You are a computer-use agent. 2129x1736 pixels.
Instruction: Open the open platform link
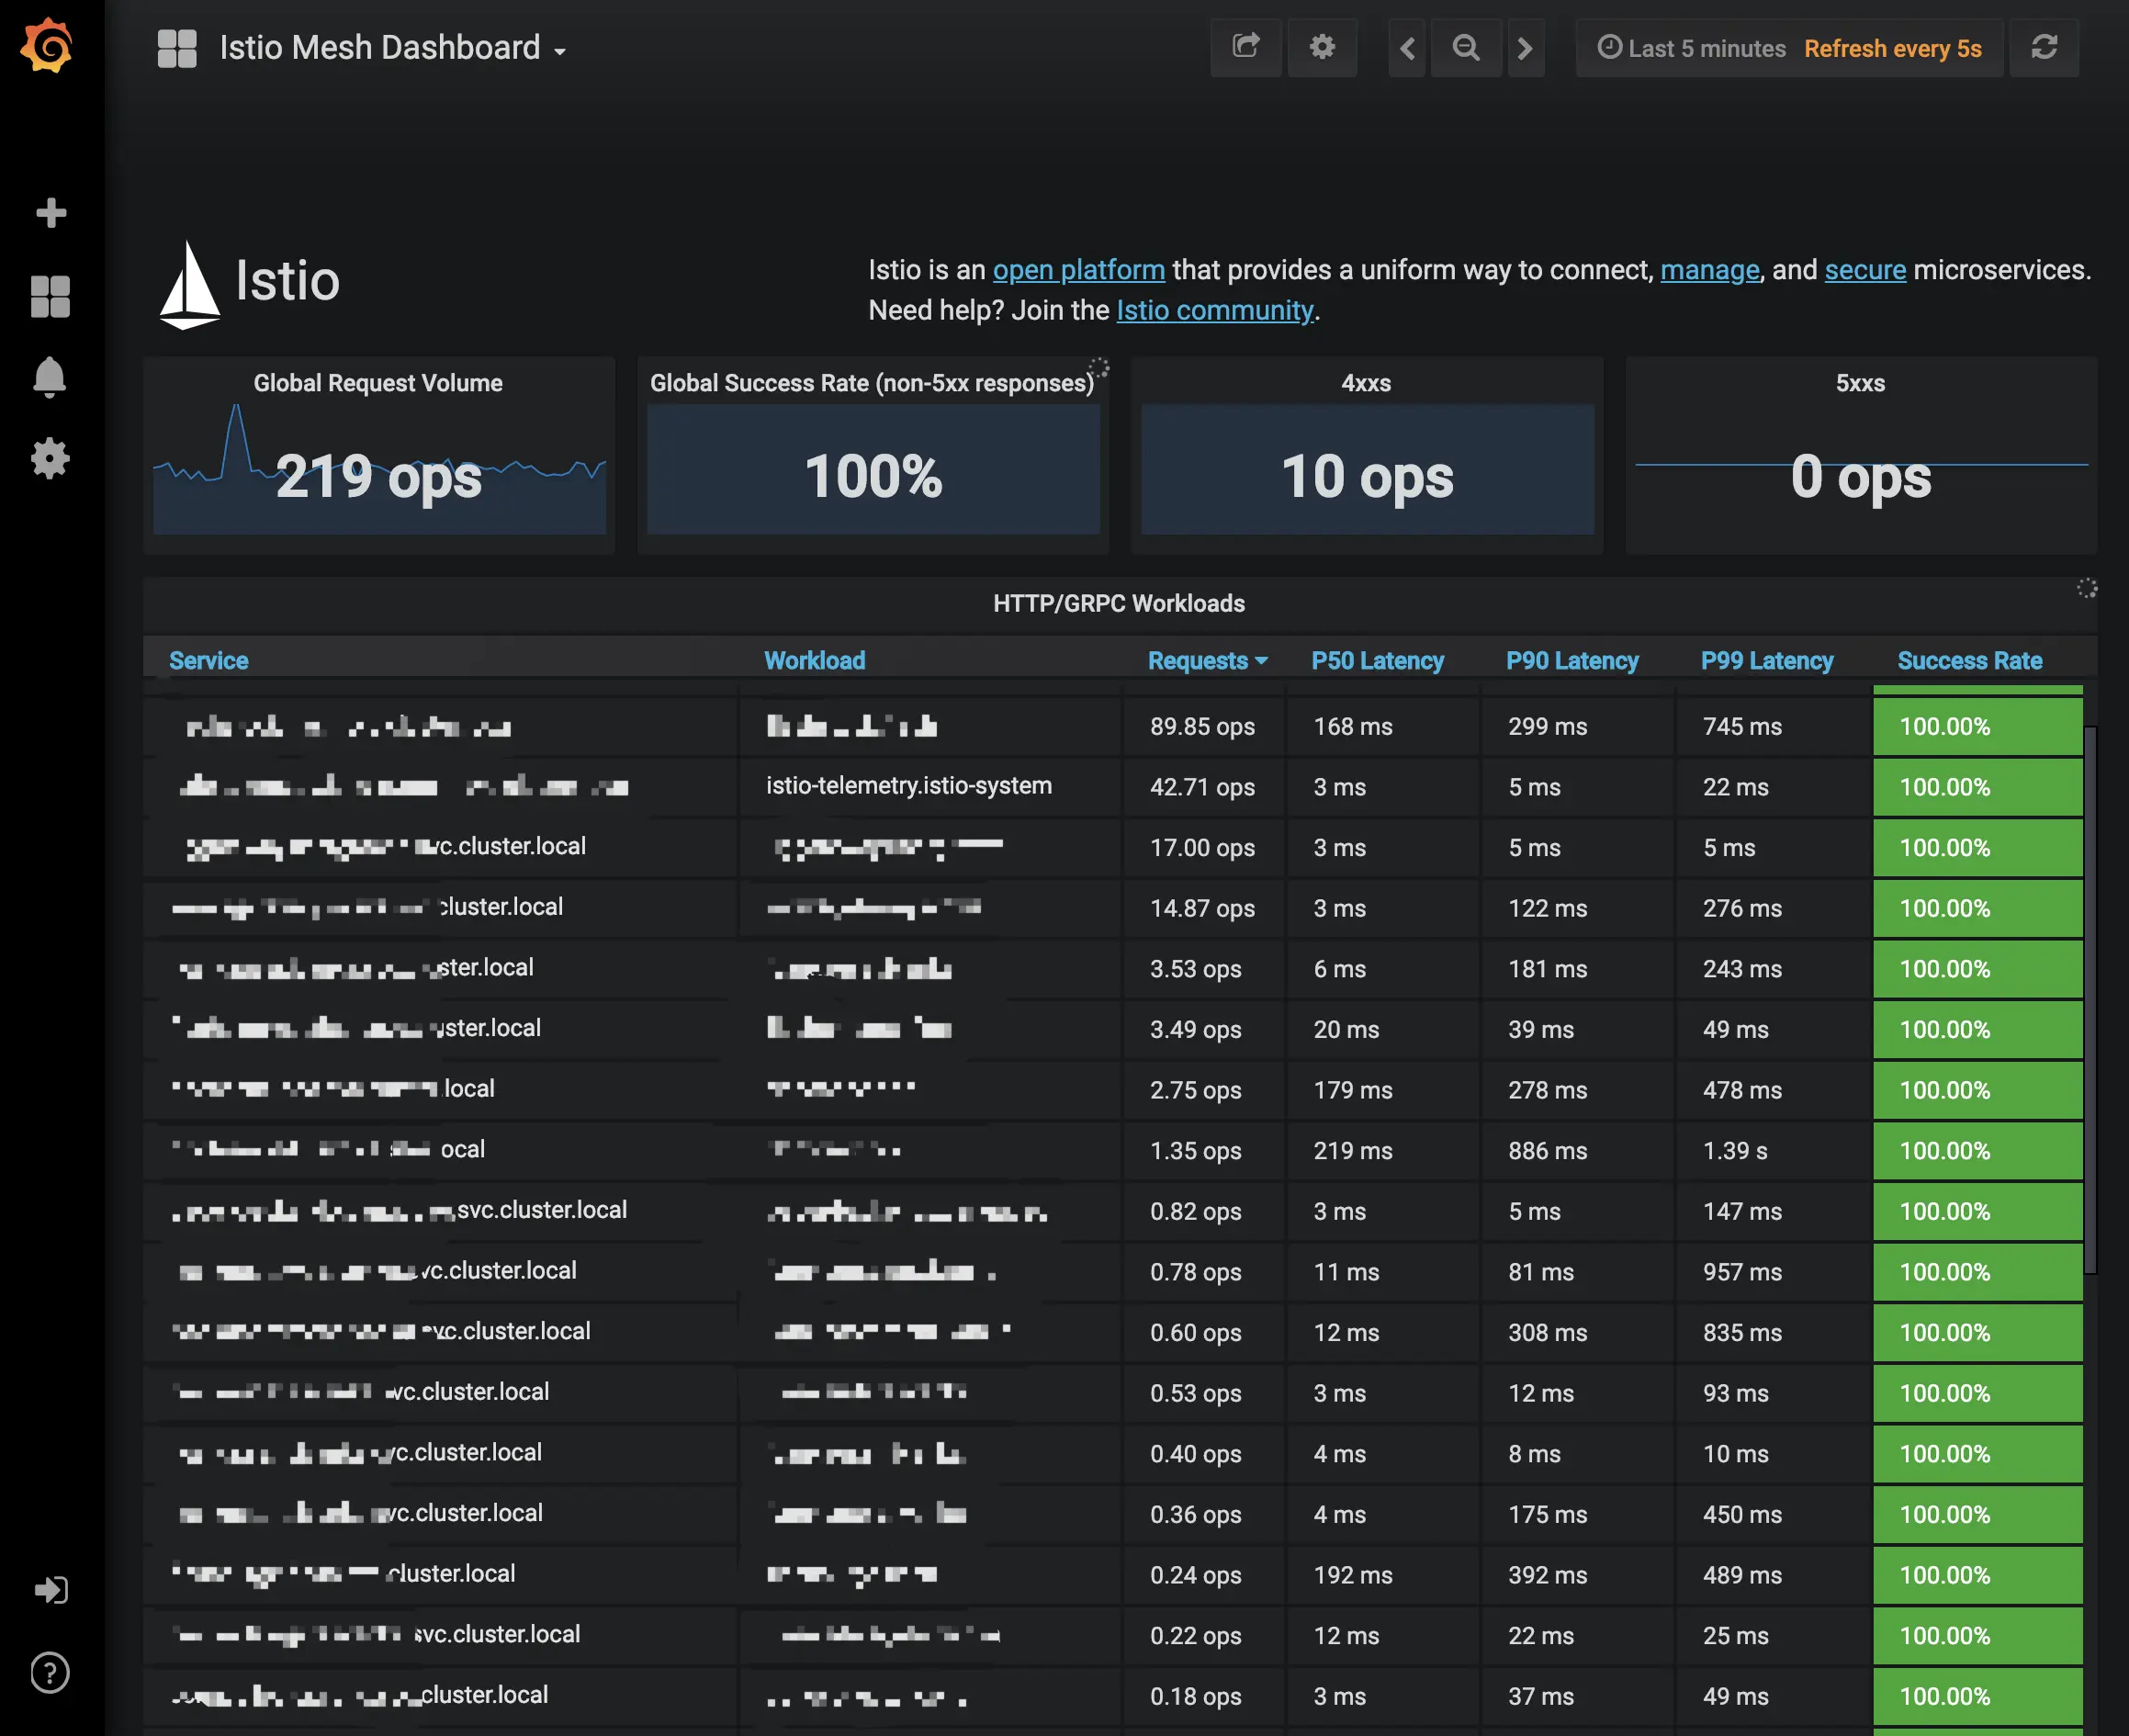pos(1078,270)
